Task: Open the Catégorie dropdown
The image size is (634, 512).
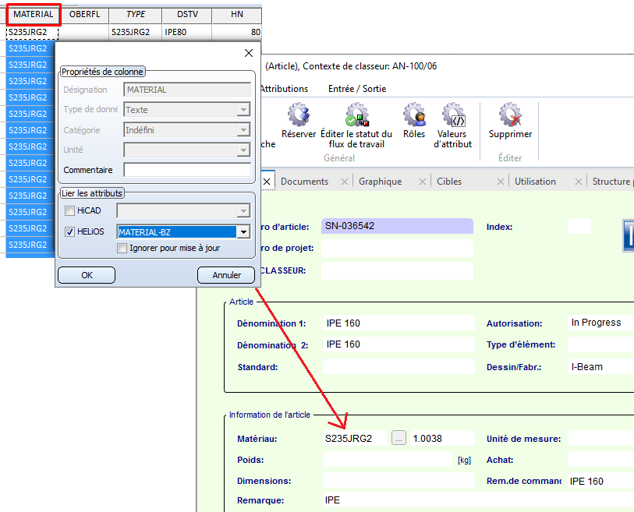Action: click(x=243, y=130)
